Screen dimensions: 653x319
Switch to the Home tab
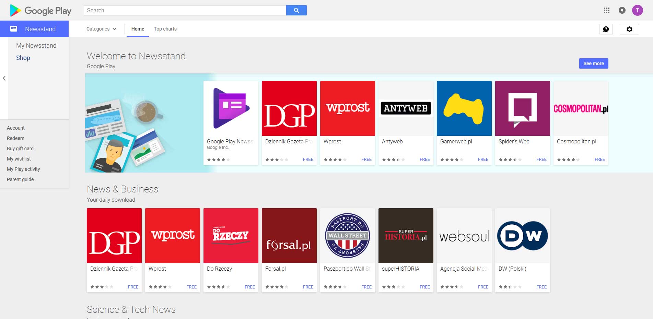(138, 29)
